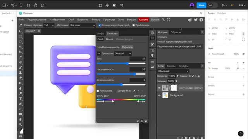Viewport: 248px width, 139px height.
Task: Hide the Background layer eye
Action: click(159, 95)
